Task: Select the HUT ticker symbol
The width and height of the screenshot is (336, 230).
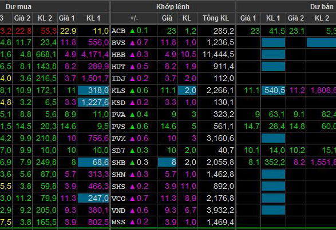Action: point(118,67)
